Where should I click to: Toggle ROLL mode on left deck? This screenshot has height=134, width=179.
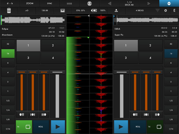point(41,127)
